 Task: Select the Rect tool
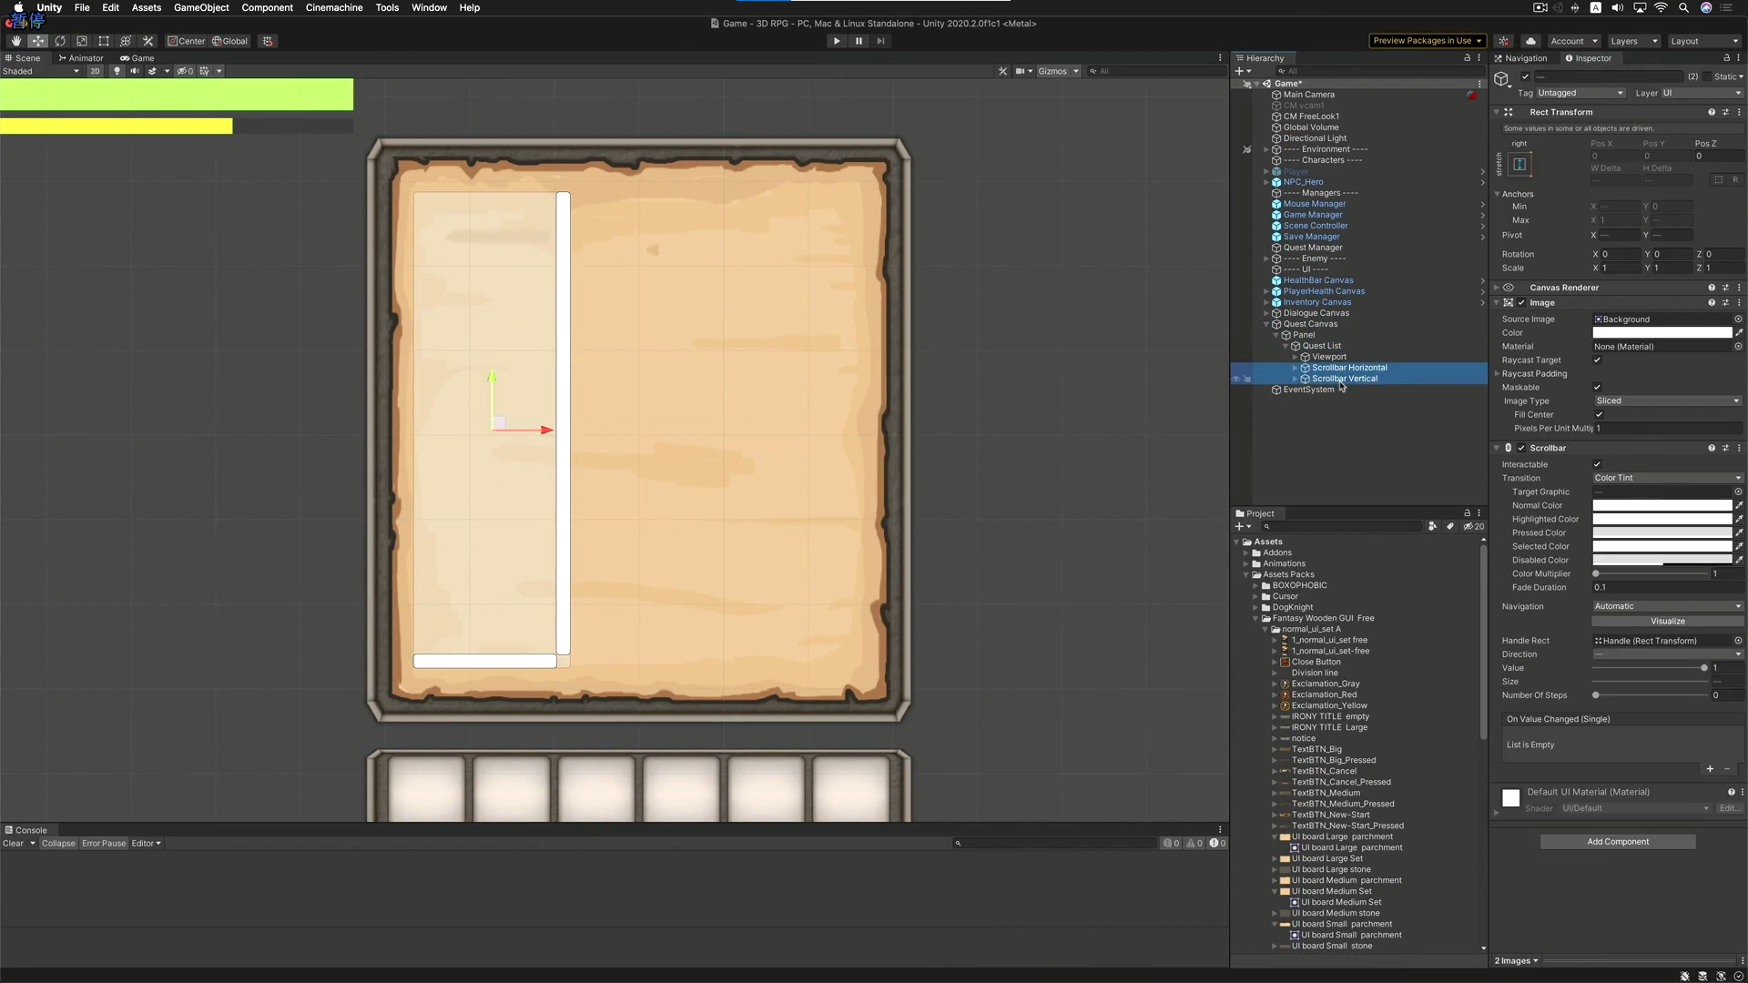[x=104, y=41]
